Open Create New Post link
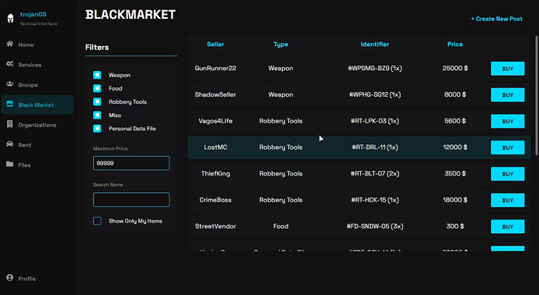This screenshot has width=539, height=295. point(497,19)
